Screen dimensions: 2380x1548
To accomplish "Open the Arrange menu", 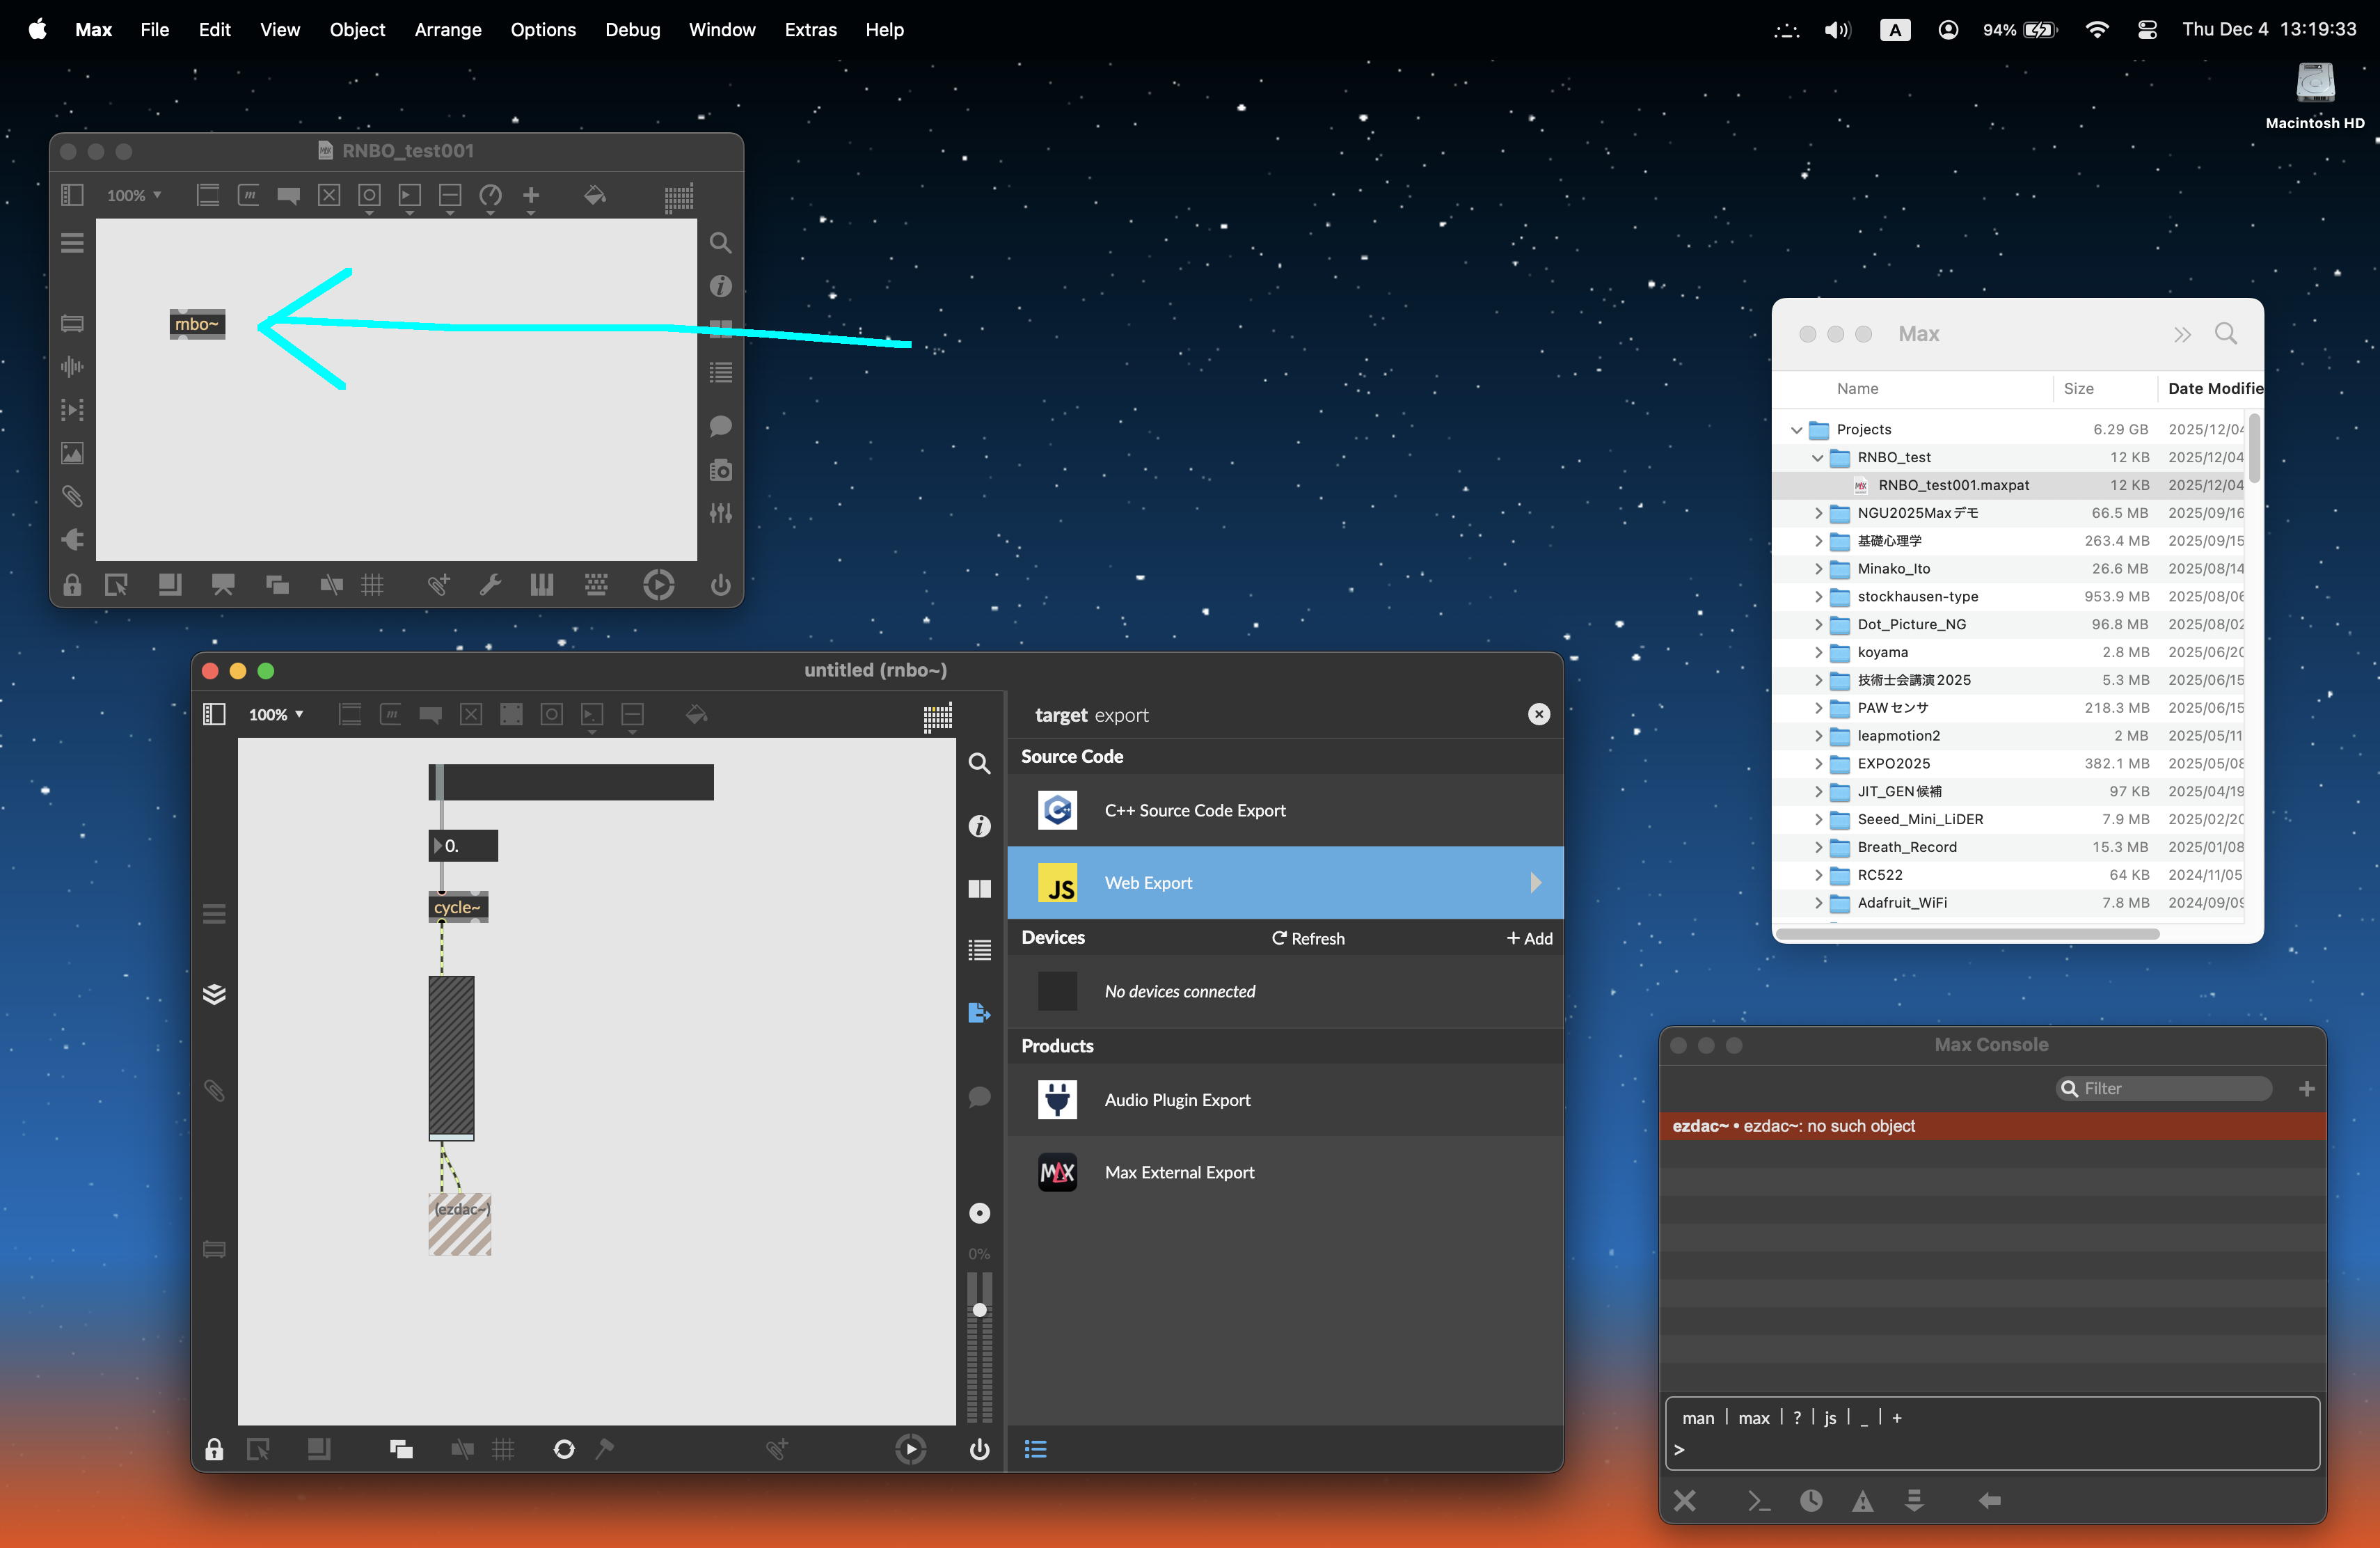I will (x=447, y=30).
